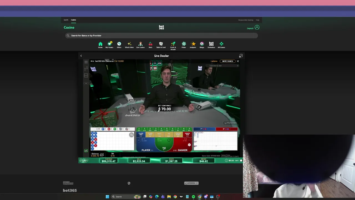Open Crash & Arcade rocket icon

[x=173, y=46]
